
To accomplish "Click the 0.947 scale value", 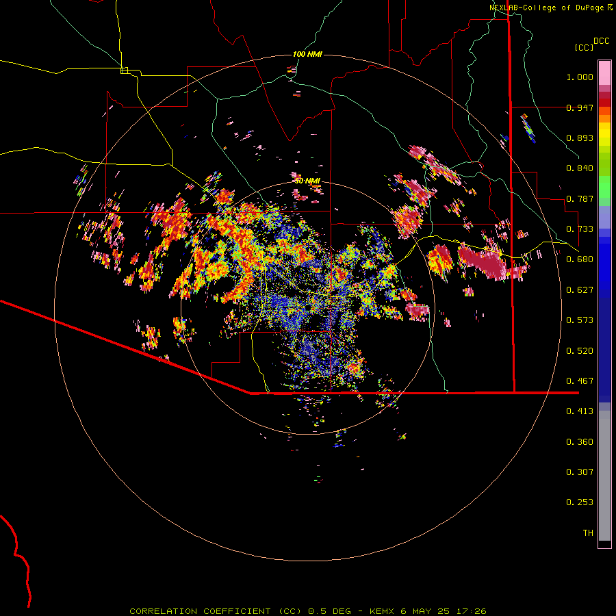I will pos(580,107).
